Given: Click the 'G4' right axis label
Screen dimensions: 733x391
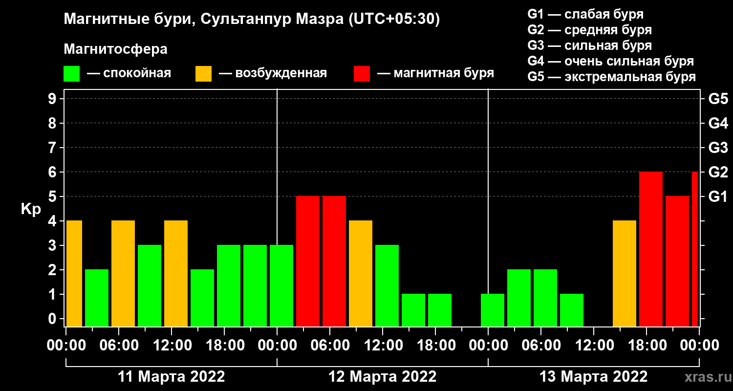Looking at the screenshot, I should 718,123.
